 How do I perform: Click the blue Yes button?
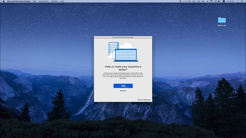[x=123, y=86]
